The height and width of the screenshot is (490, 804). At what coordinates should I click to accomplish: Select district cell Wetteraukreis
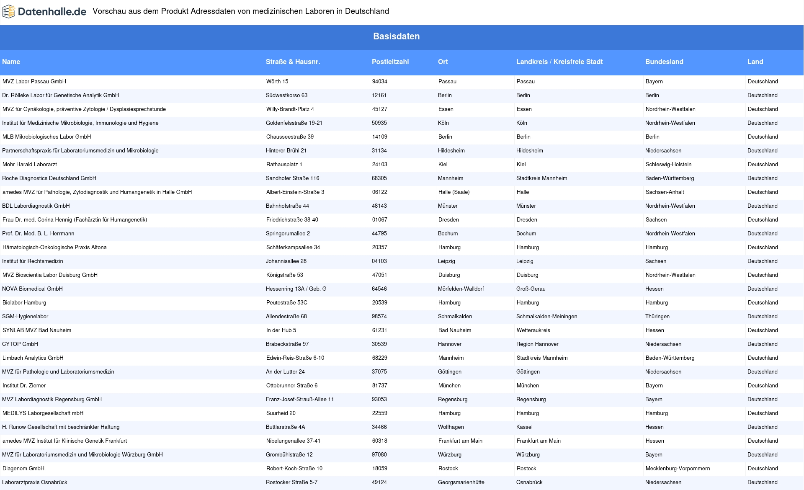click(533, 330)
